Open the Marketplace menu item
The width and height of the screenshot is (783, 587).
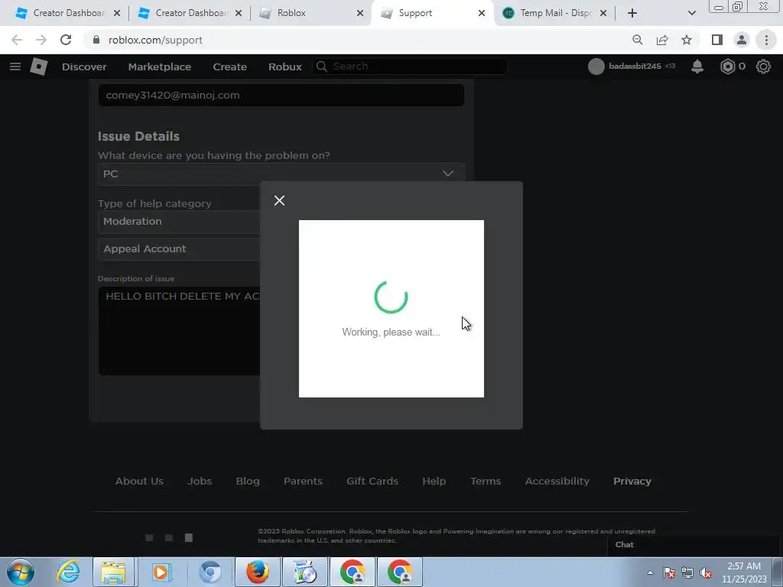pos(160,67)
